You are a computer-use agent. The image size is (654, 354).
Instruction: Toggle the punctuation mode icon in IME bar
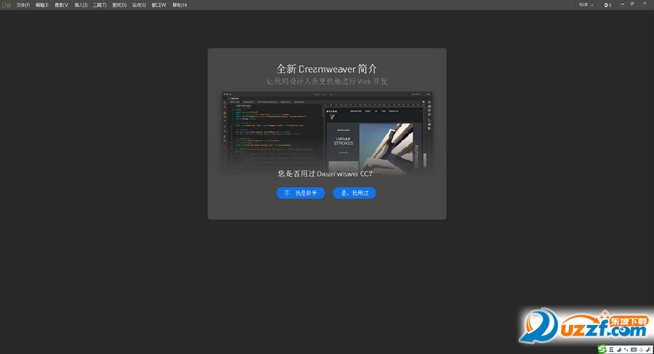point(626,350)
